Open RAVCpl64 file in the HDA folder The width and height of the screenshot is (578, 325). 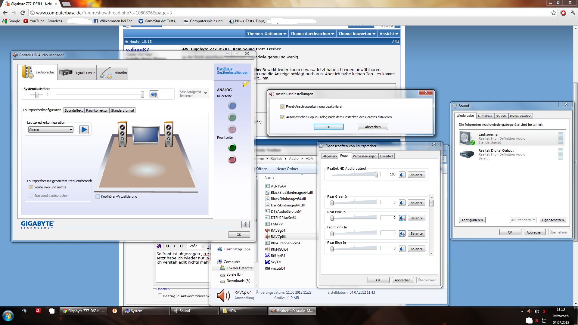click(x=278, y=237)
